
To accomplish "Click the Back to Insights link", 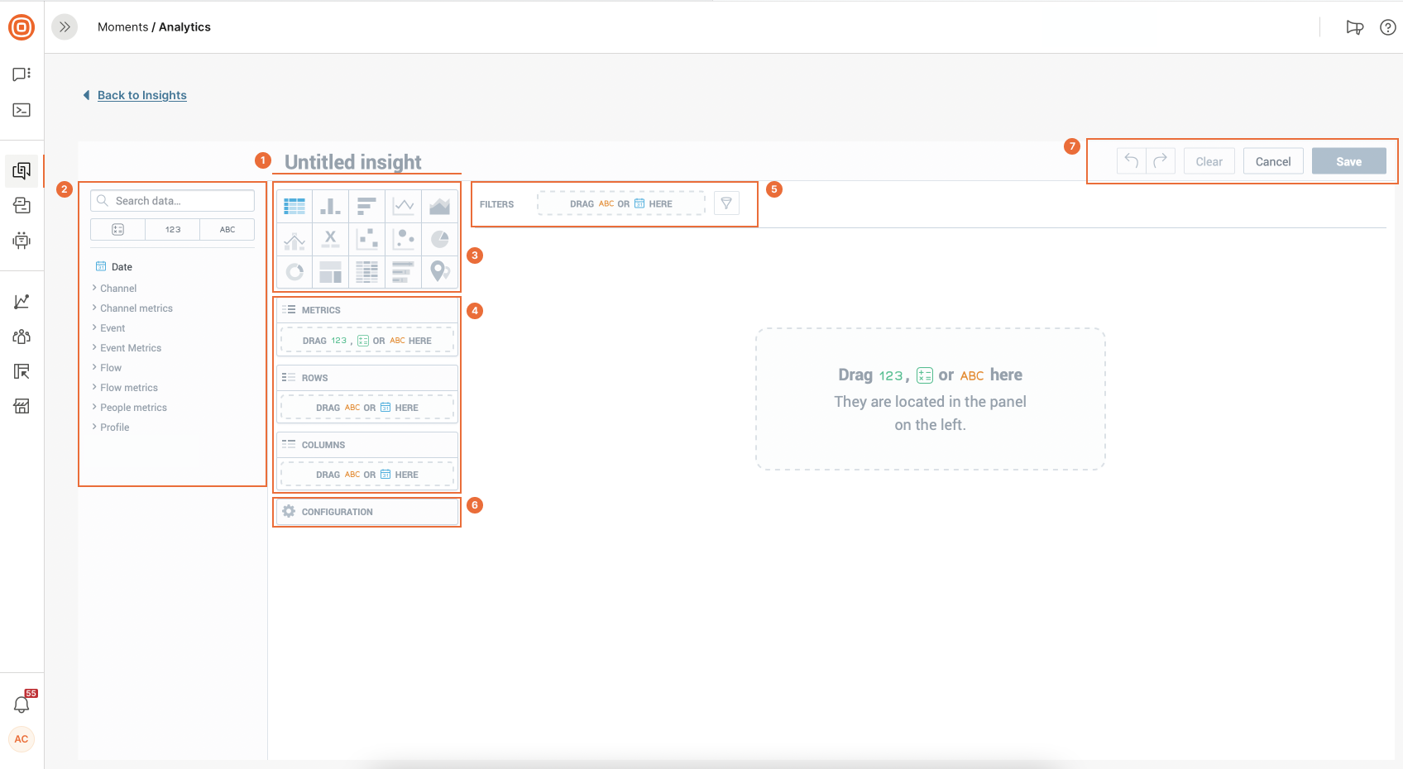I will click(x=141, y=95).
